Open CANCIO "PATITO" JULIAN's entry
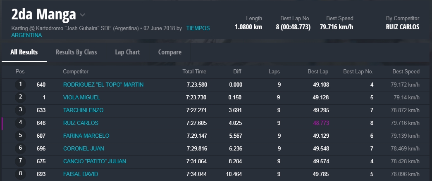Viewport: 432px width, 181px height. click(x=94, y=161)
